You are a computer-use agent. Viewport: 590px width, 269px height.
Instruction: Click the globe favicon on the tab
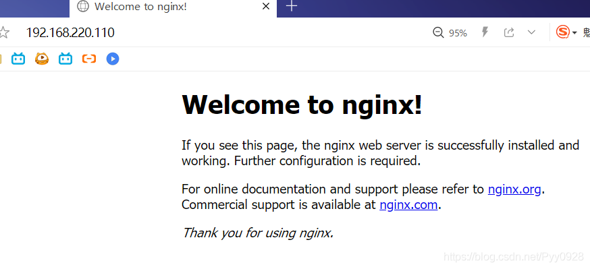click(x=83, y=6)
